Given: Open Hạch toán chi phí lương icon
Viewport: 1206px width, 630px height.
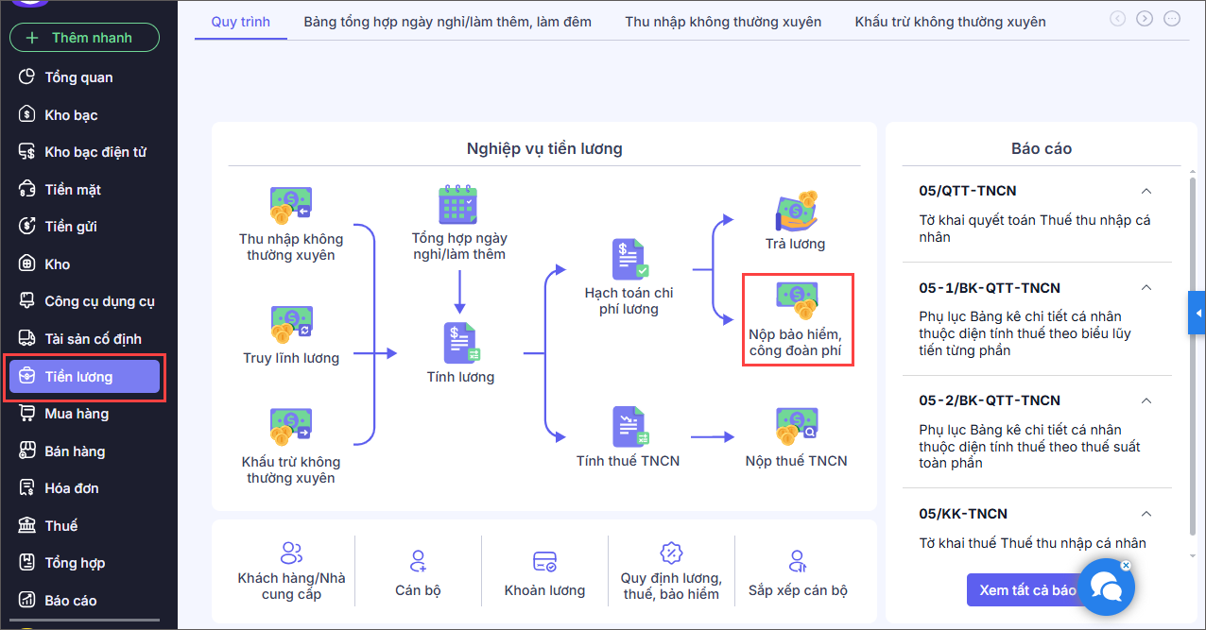Looking at the screenshot, I should coord(629,259).
